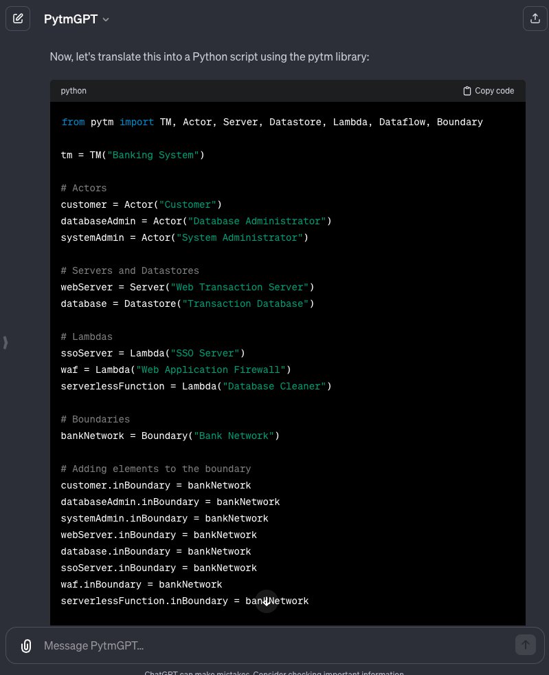Open sidebar using the left edge handle

click(x=5, y=343)
